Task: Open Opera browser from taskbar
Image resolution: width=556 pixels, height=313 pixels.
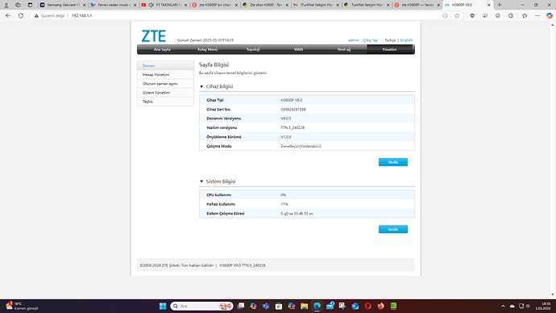Action: 367,306
